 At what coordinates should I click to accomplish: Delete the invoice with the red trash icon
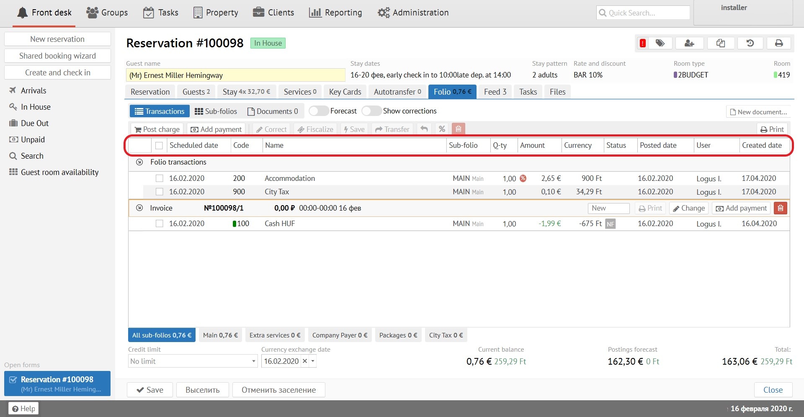[781, 208]
